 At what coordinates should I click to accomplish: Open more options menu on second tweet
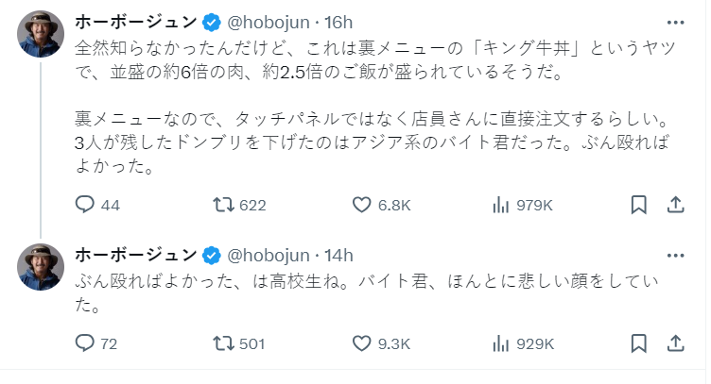(676, 255)
